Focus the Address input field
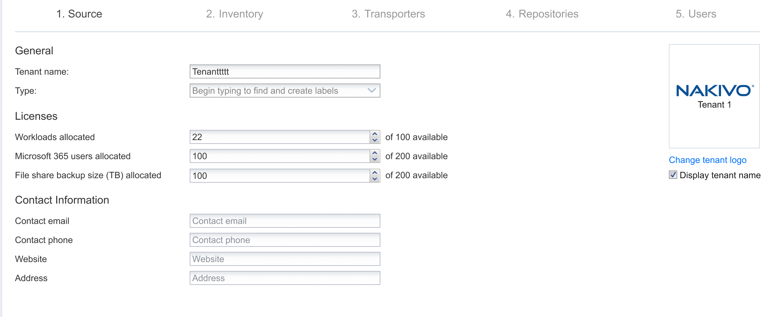The height and width of the screenshot is (317, 769). (x=284, y=278)
